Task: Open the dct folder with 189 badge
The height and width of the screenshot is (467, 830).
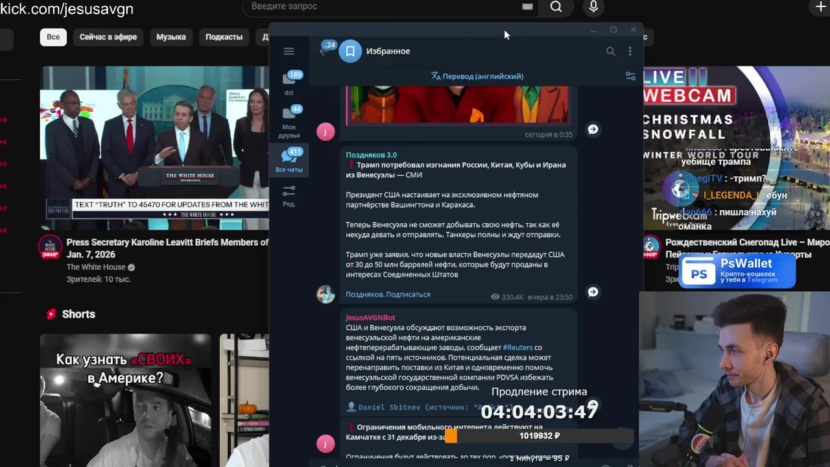Action: (289, 82)
